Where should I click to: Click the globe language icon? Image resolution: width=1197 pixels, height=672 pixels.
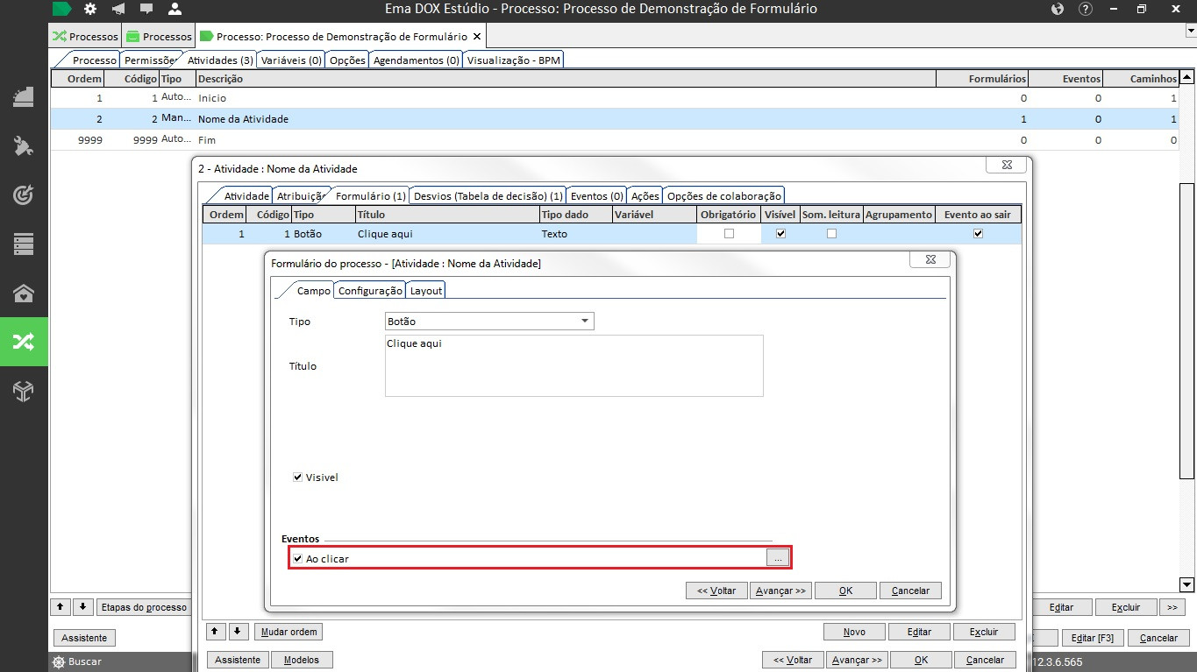(x=1058, y=9)
